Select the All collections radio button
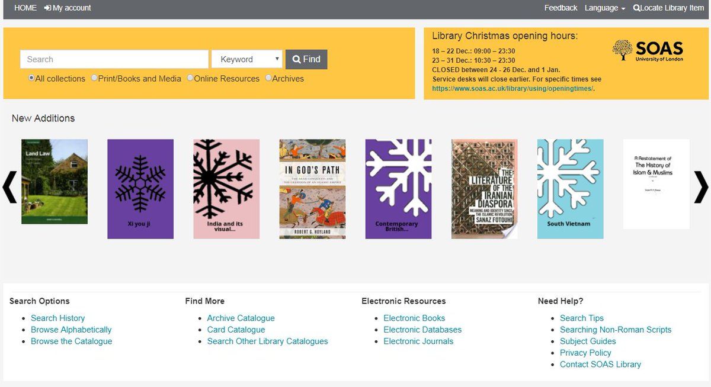This screenshot has height=387, width=711. click(31, 78)
